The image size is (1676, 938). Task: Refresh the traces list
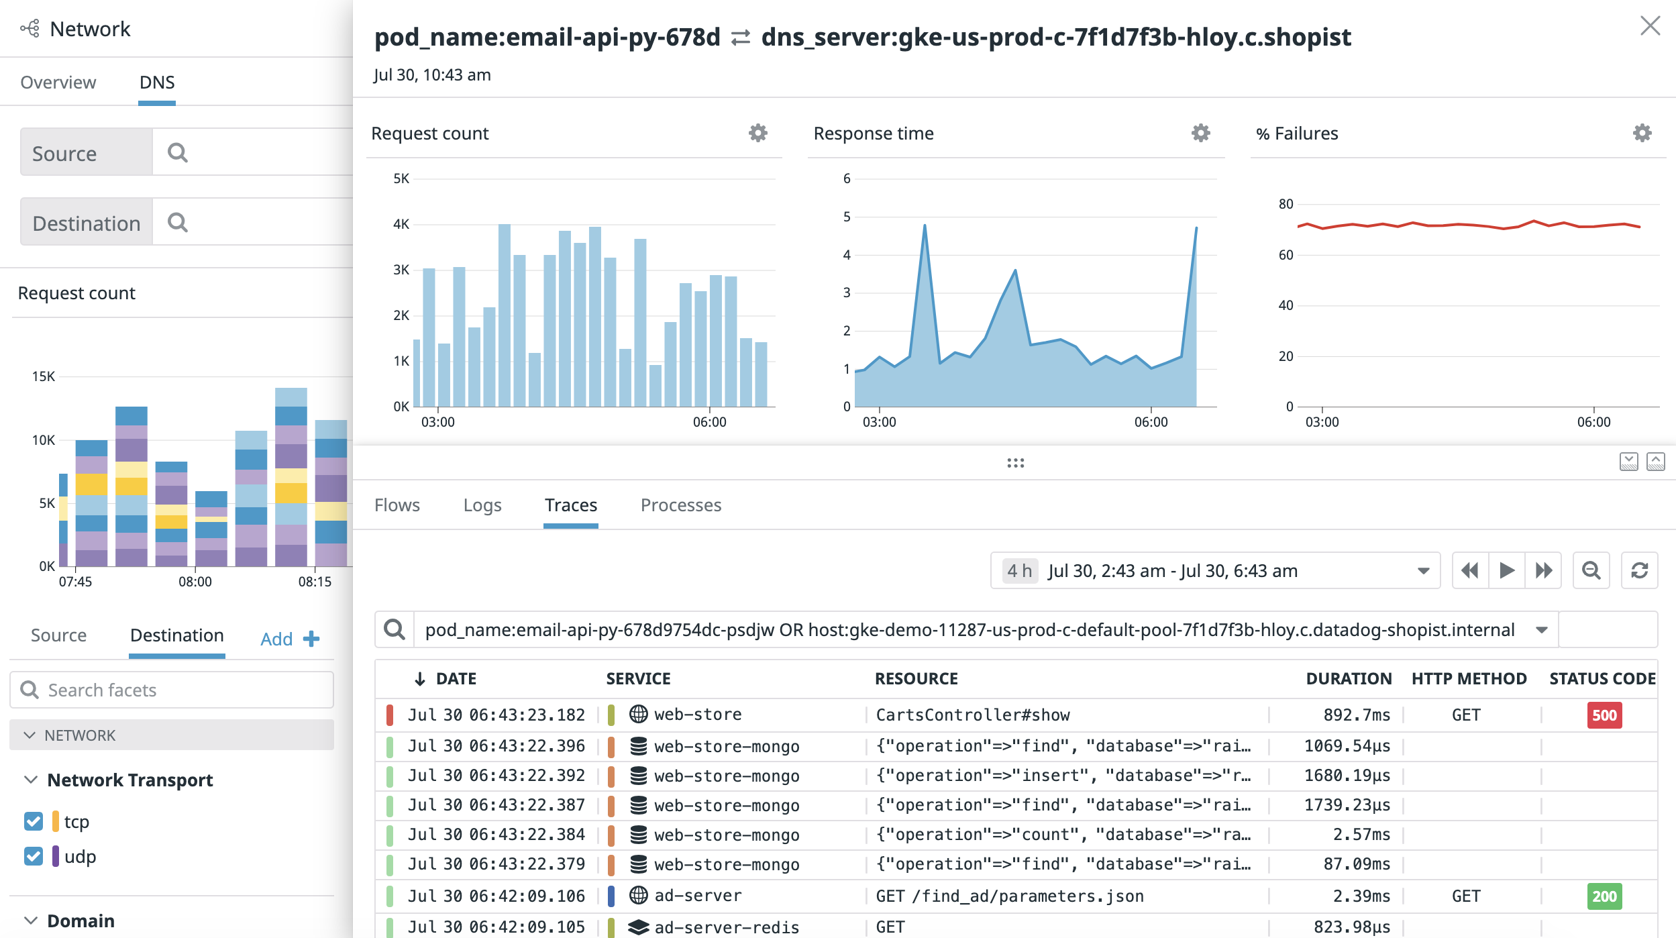click(1640, 570)
